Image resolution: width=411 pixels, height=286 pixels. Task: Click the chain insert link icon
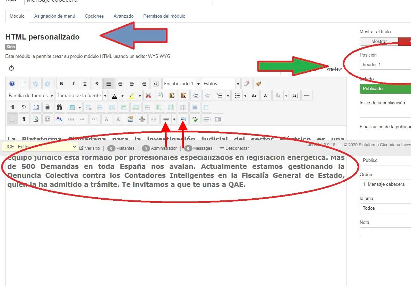pos(166,119)
